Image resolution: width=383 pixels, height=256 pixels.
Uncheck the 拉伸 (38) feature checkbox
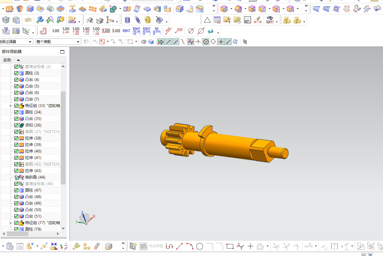pyautogui.click(x=16, y=138)
